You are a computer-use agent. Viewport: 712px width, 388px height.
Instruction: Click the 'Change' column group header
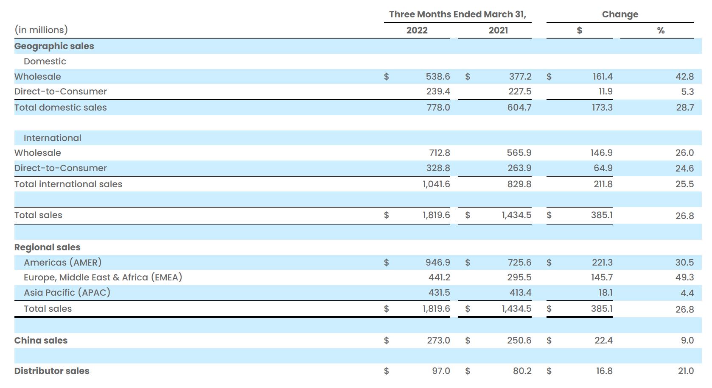(x=620, y=14)
